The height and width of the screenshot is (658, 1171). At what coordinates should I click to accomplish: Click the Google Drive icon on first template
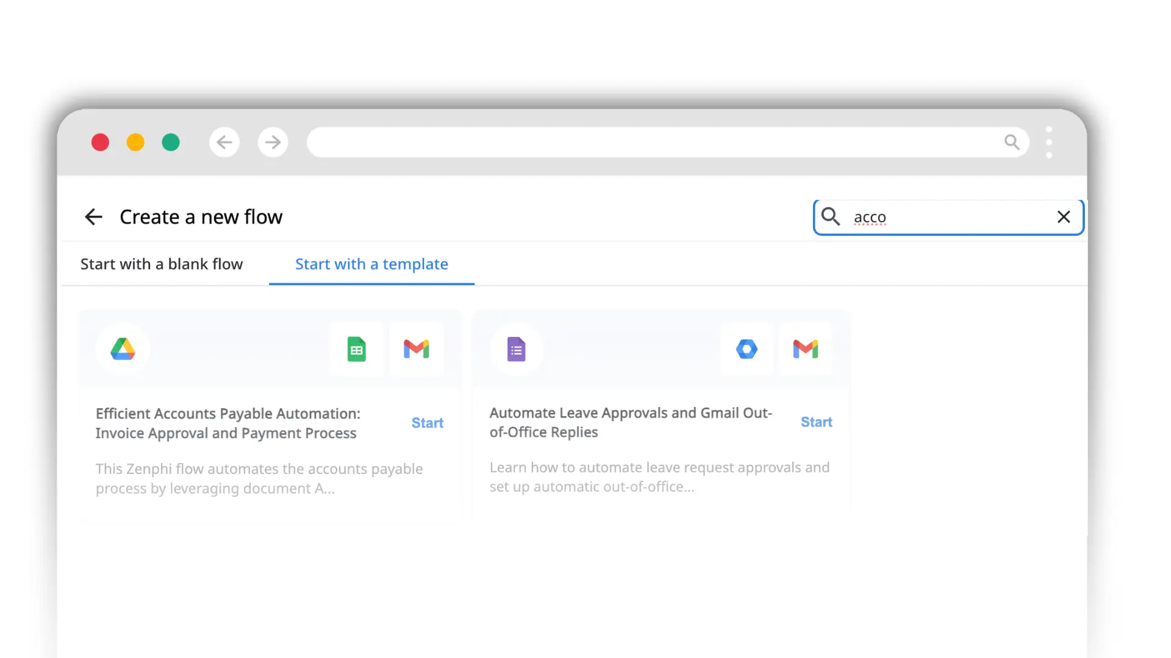[123, 349]
